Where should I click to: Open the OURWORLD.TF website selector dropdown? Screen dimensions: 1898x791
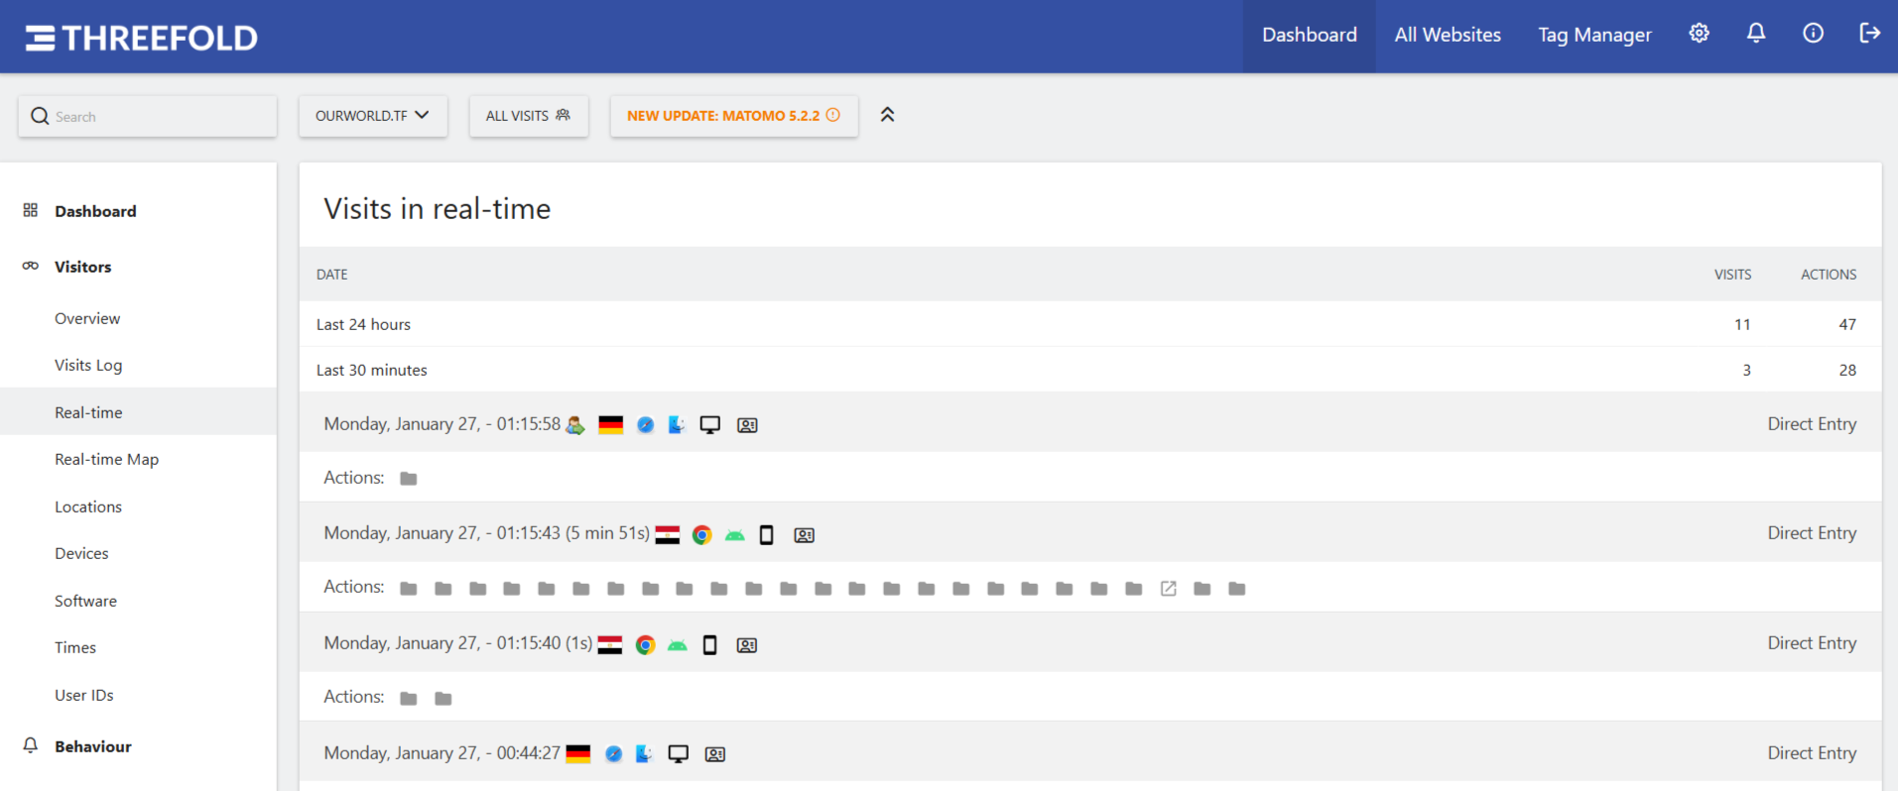[x=372, y=116]
